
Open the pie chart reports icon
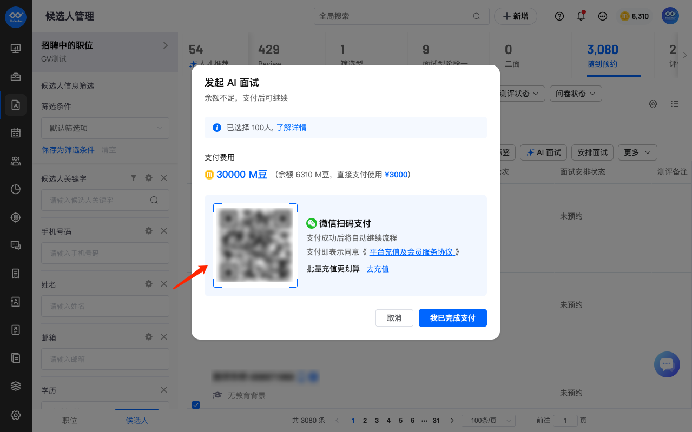(x=16, y=189)
